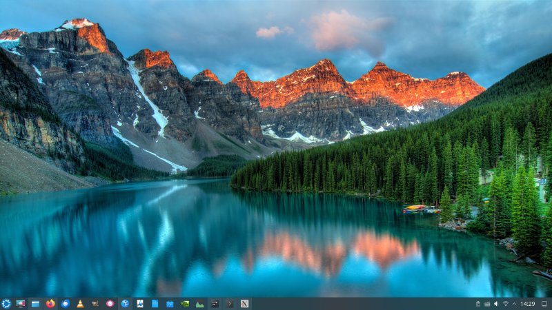
Task: Open the Wi-Fi networks tray icon
Action: click(x=506, y=304)
